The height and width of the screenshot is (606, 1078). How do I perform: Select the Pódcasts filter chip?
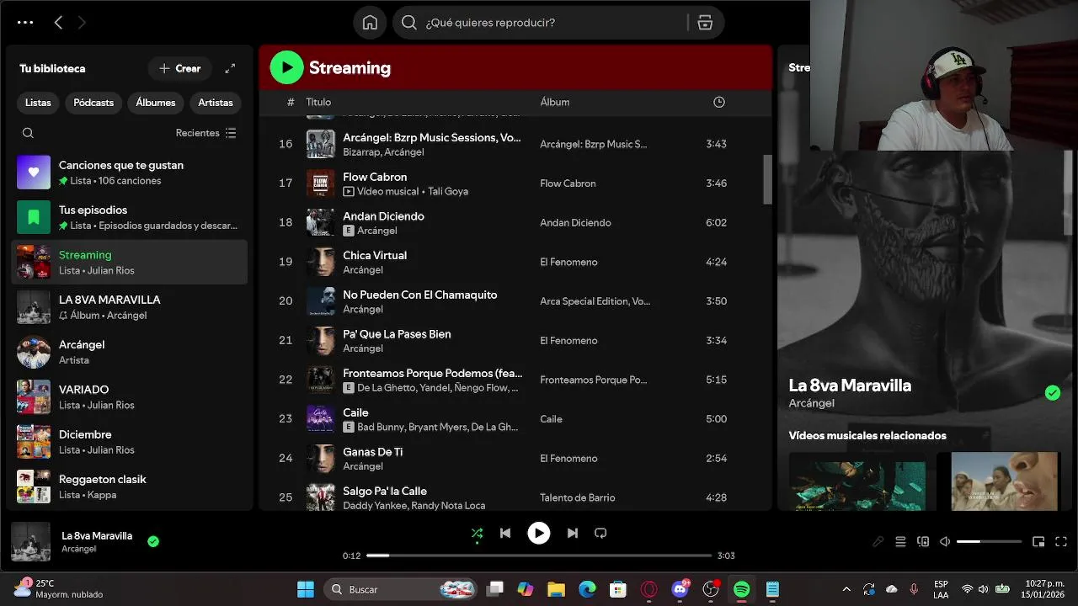pyautogui.click(x=93, y=103)
